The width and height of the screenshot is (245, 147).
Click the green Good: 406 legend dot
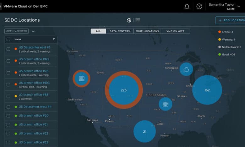220,54
